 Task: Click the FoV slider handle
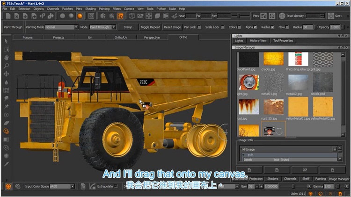[238, 16]
